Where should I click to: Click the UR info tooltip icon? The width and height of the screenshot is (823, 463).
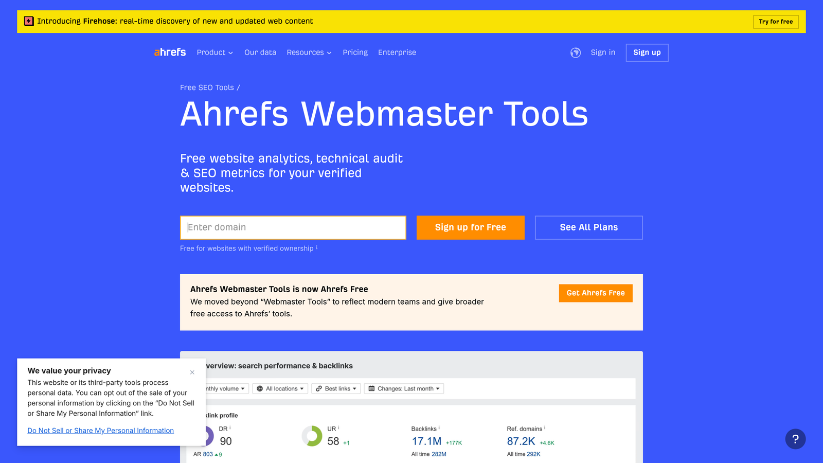point(338,427)
